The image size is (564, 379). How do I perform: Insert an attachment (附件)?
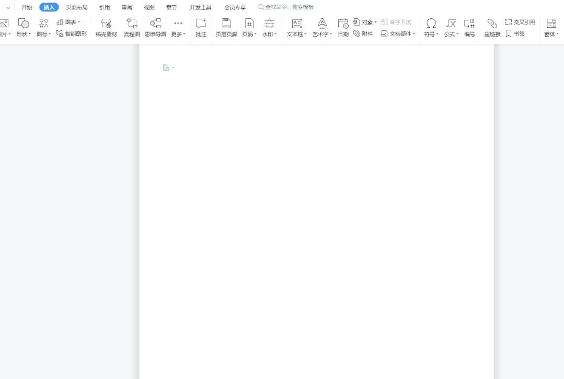pos(363,34)
